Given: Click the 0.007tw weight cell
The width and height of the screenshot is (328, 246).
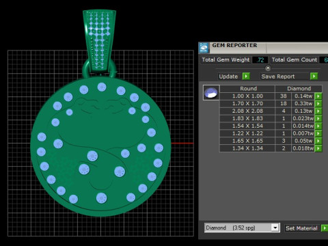Looking at the screenshot, I should coord(303,133).
